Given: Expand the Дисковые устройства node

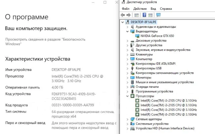Looking at the screenshot, I should (x=127, y=41).
